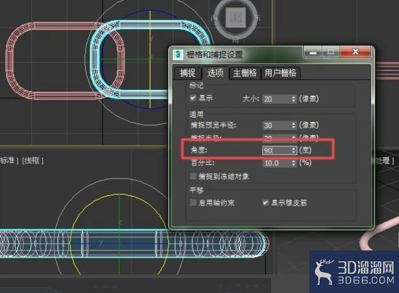The height and width of the screenshot is (293, 399).
Task: Open the 用户栅格 tab
Action: tap(280, 73)
